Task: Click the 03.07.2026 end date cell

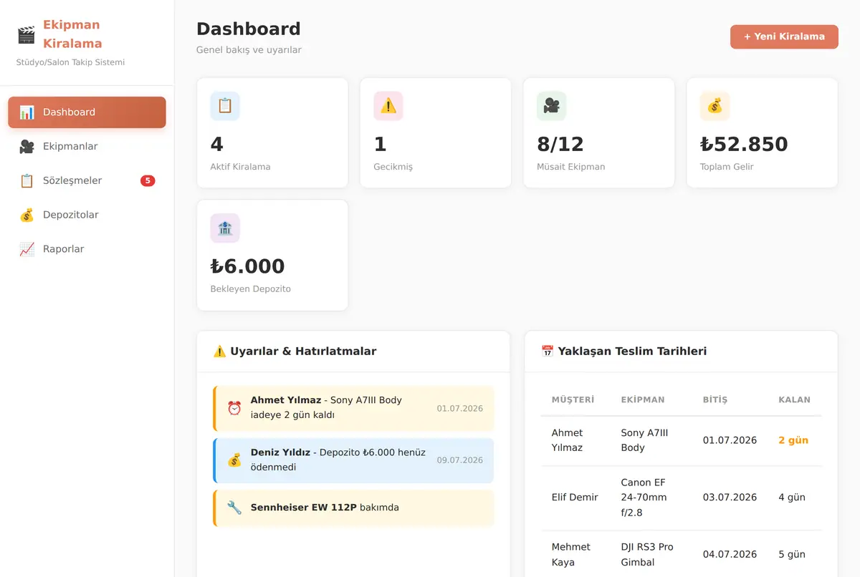Action: [x=730, y=498]
